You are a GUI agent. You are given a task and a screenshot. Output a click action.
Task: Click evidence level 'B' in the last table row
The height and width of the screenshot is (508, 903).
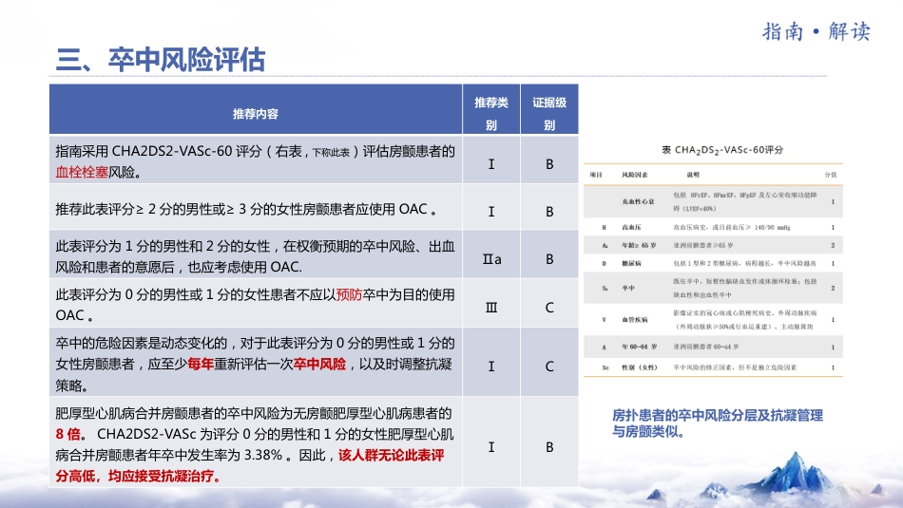(549, 447)
